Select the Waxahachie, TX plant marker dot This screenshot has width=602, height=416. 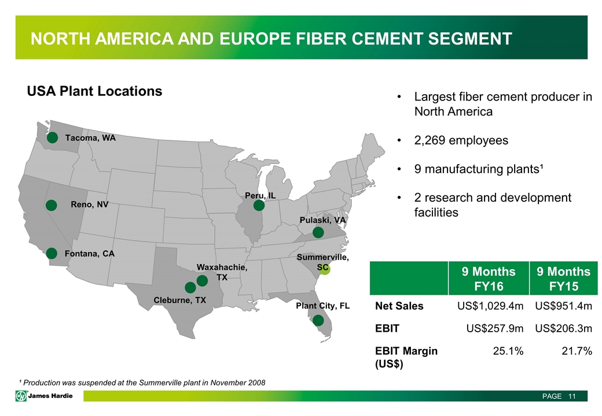[x=202, y=281]
